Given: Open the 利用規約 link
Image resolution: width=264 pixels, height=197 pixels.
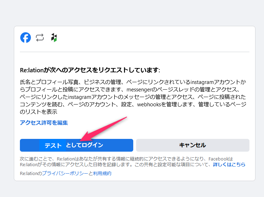Looking at the screenshot, I should pos(102,173).
